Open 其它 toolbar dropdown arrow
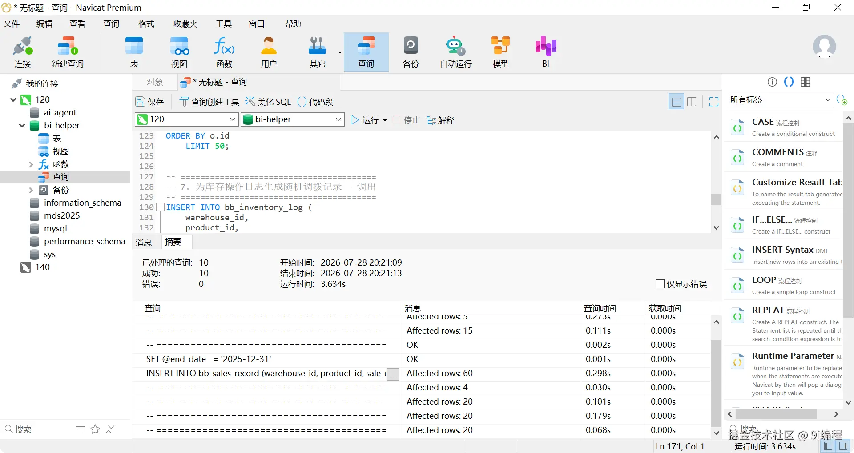This screenshot has height=453, width=854. click(340, 52)
